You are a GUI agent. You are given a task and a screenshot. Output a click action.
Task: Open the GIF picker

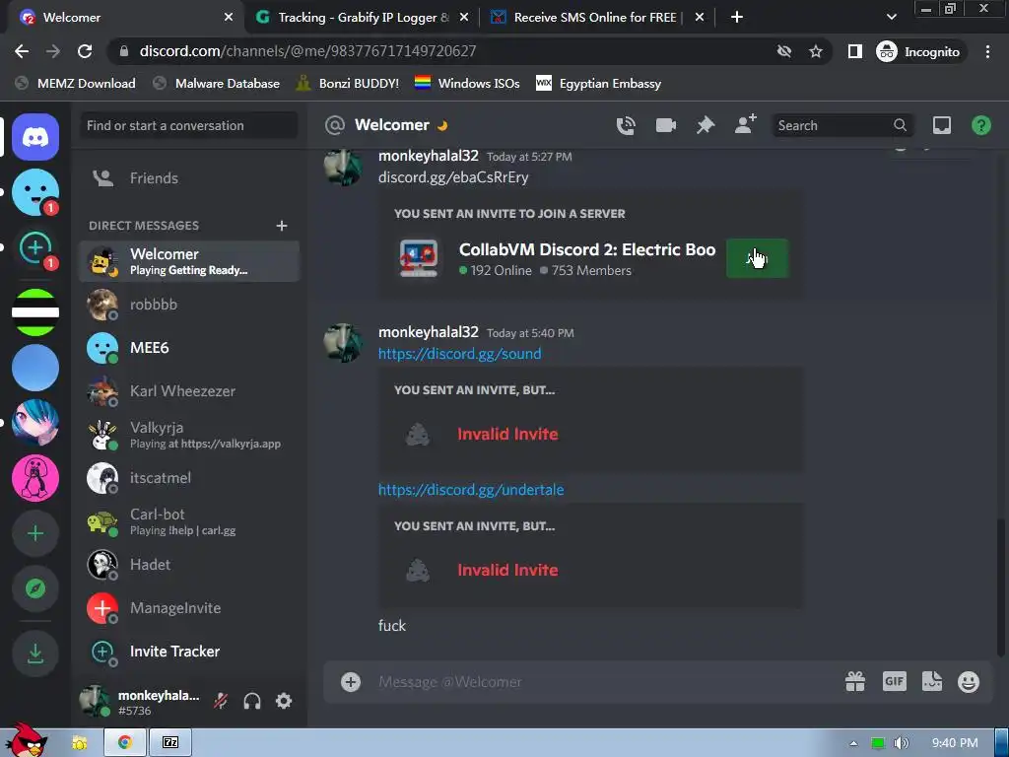tap(895, 681)
